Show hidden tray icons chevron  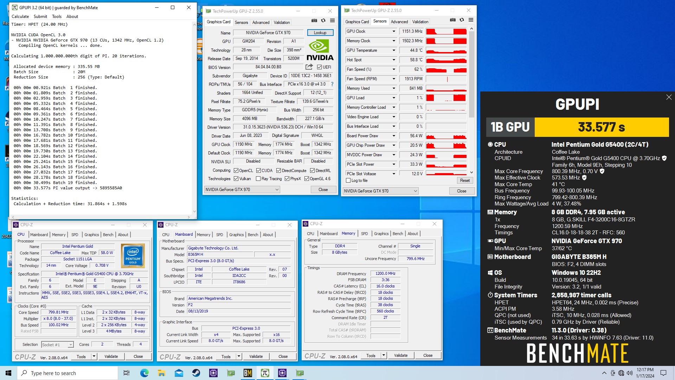pyautogui.click(x=604, y=373)
